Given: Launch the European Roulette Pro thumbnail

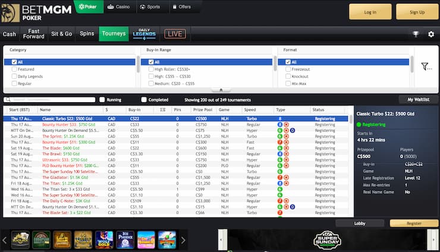Looking at the screenshot, I should click(x=41, y=240).
